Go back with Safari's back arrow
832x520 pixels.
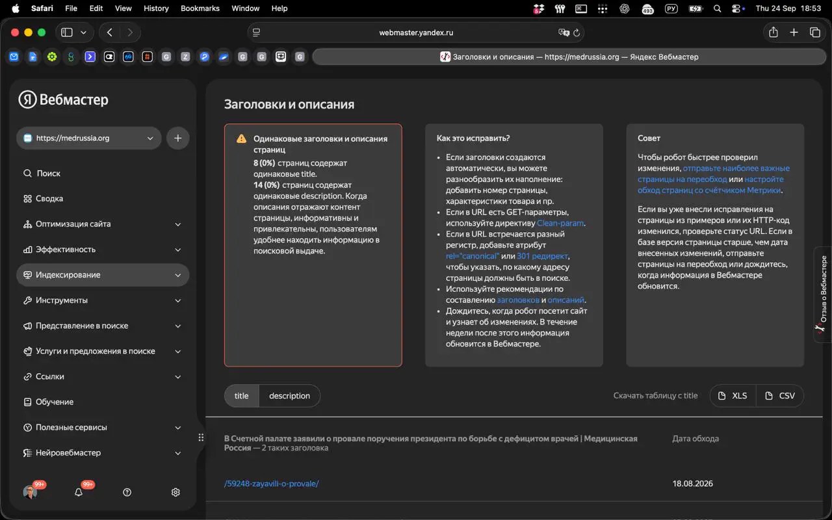110,32
